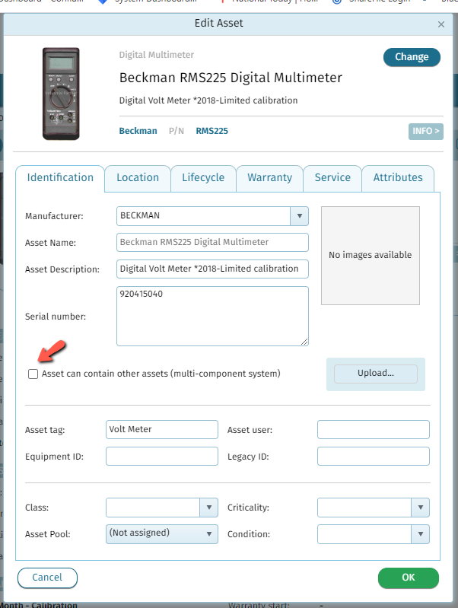Viewport: 458px width, 608px height.
Task: Click the Legacy ID field
Action: 374,457
